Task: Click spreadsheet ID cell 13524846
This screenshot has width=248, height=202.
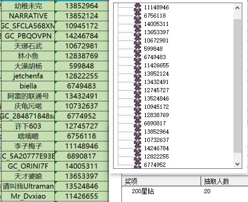Action: coord(81,186)
